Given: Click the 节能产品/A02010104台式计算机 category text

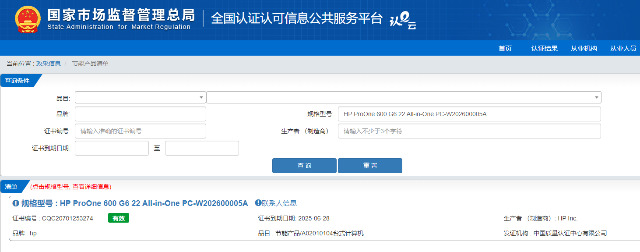Looking at the screenshot, I should tap(320, 233).
